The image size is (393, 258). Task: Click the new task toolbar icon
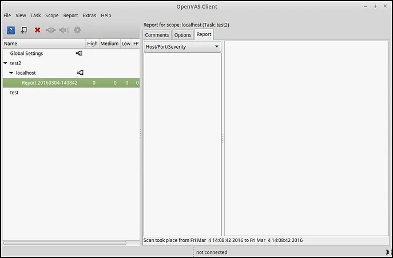tap(24, 30)
